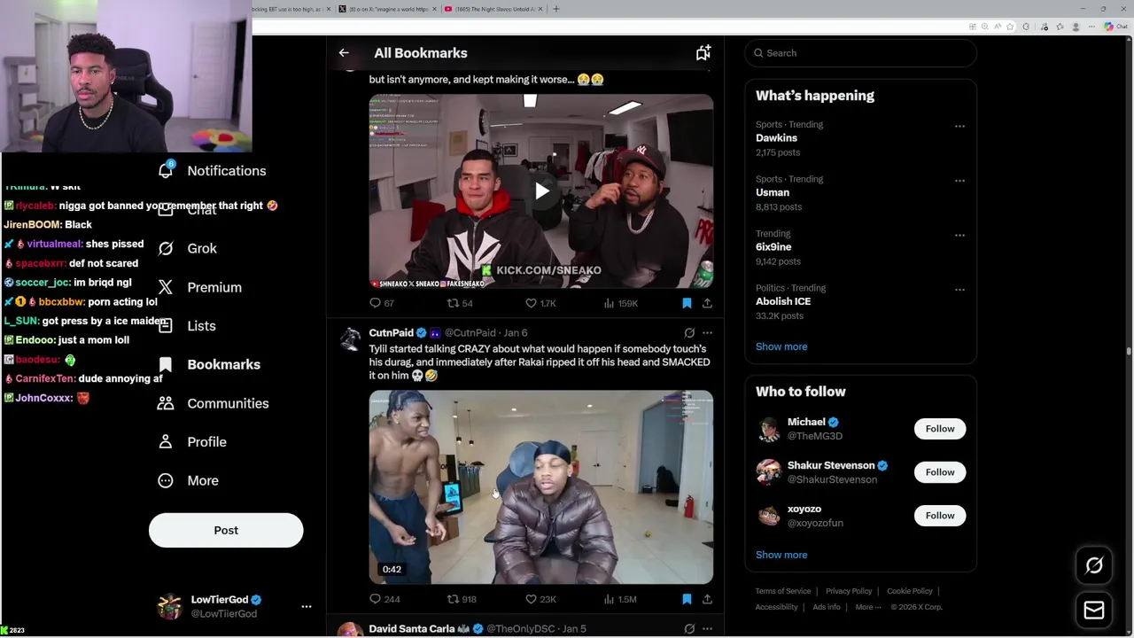Open Grok explain icon on CutnPaid post
This screenshot has width=1134, height=638.
[689, 333]
